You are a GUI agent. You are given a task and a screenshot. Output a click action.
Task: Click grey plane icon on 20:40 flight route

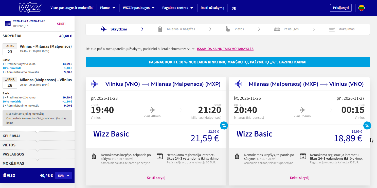(x=303, y=110)
